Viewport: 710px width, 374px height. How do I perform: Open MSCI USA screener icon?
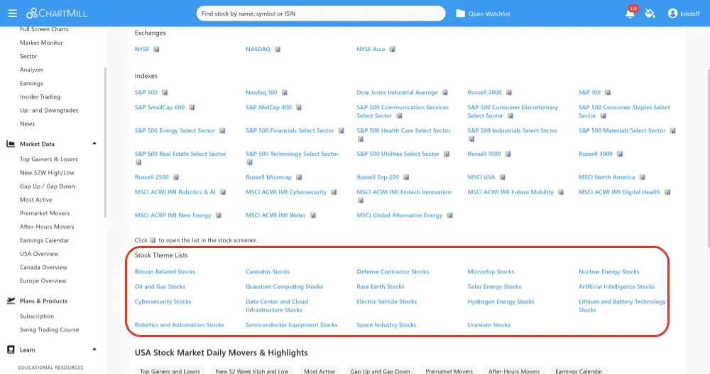click(x=503, y=178)
